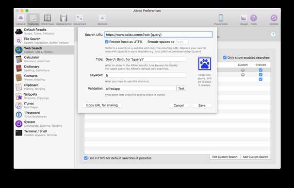Uncheck the first Enabled checkbox in list
The image size is (294, 188).
click(x=261, y=70)
